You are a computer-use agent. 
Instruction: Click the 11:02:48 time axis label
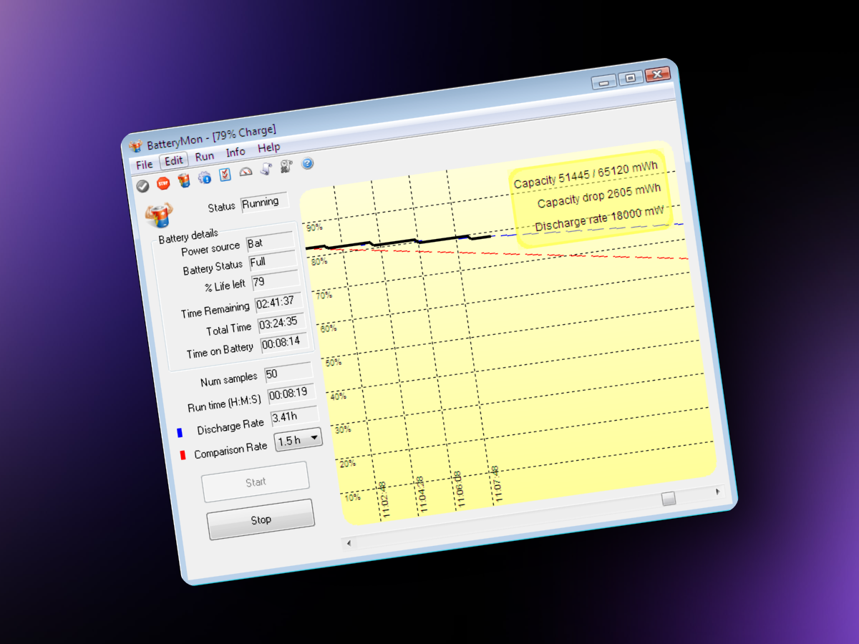click(383, 499)
